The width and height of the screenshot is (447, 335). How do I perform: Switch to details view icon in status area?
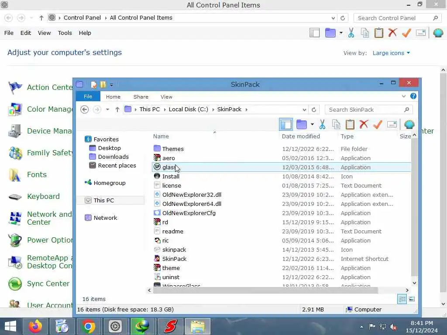402,299
